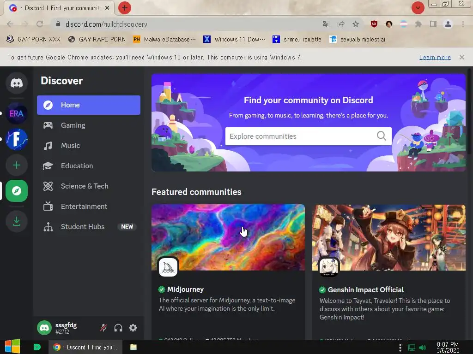
Task: Open the Midjourney community banner image
Action: coord(228,237)
